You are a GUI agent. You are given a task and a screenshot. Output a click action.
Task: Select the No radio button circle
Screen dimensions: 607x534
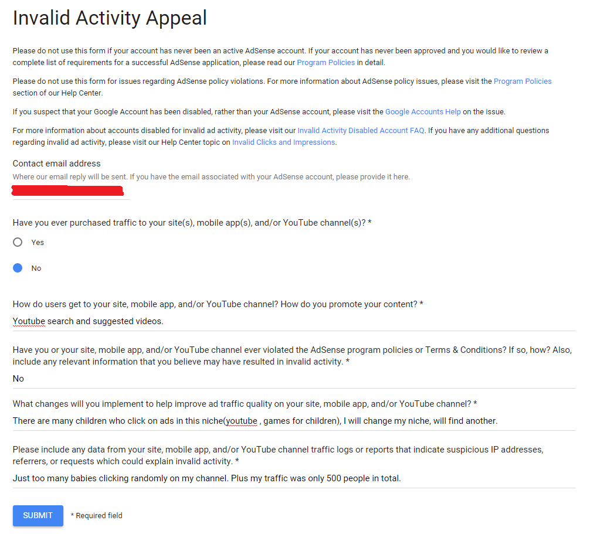coord(18,268)
